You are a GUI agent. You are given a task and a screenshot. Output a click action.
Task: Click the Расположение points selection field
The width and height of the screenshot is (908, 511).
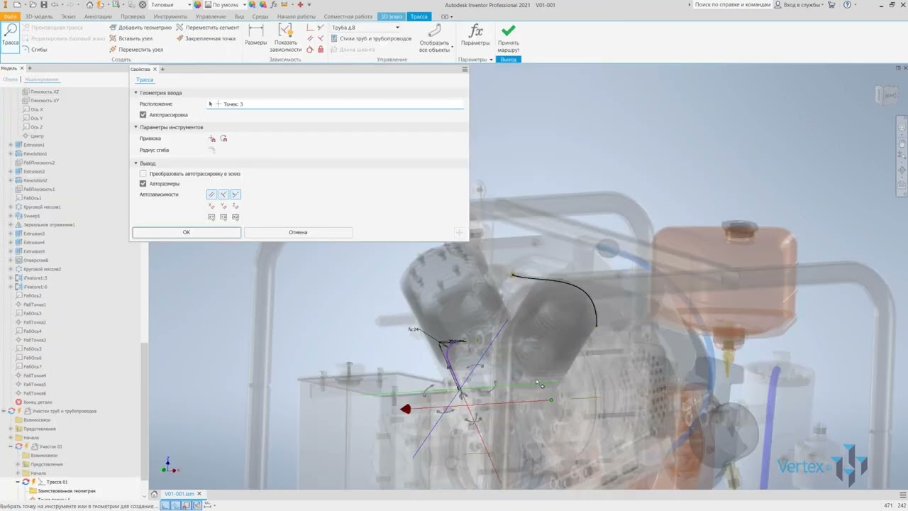click(x=335, y=104)
